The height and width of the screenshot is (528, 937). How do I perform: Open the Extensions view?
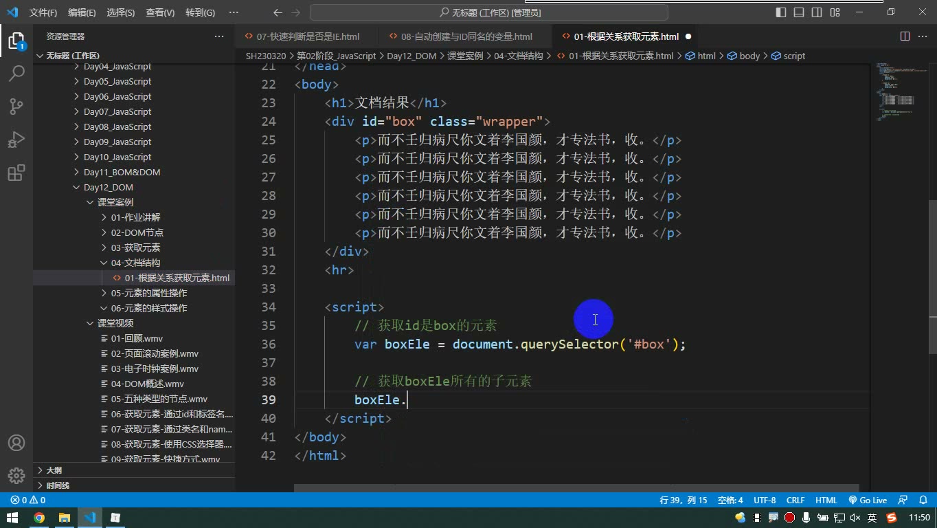16,173
